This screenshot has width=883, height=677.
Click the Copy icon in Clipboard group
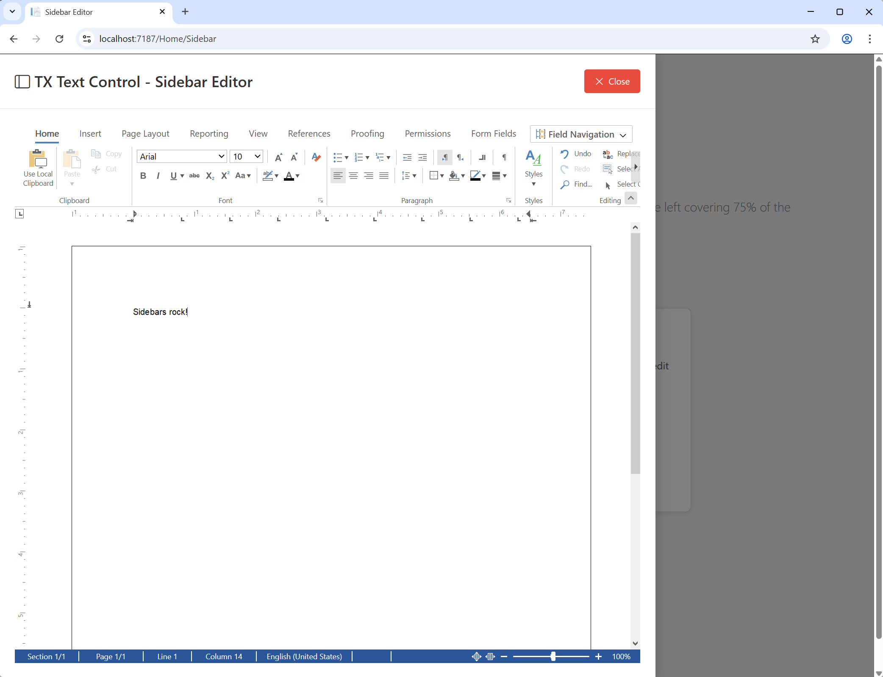(x=96, y=154)
